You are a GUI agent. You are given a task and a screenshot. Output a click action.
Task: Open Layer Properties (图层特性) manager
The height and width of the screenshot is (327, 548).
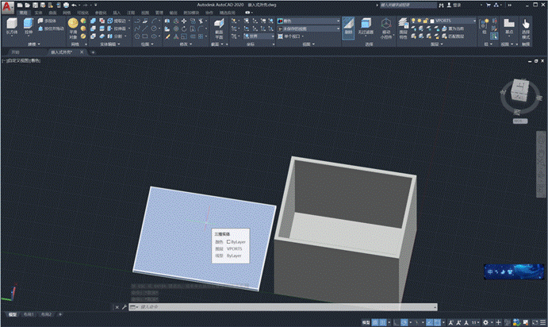(404, 28)
